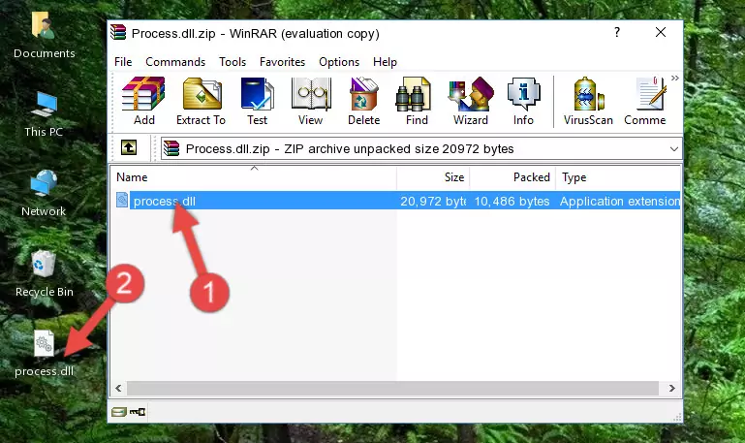Open the Options menu
The image size is (745, 443).
click(x=339, y=62)
